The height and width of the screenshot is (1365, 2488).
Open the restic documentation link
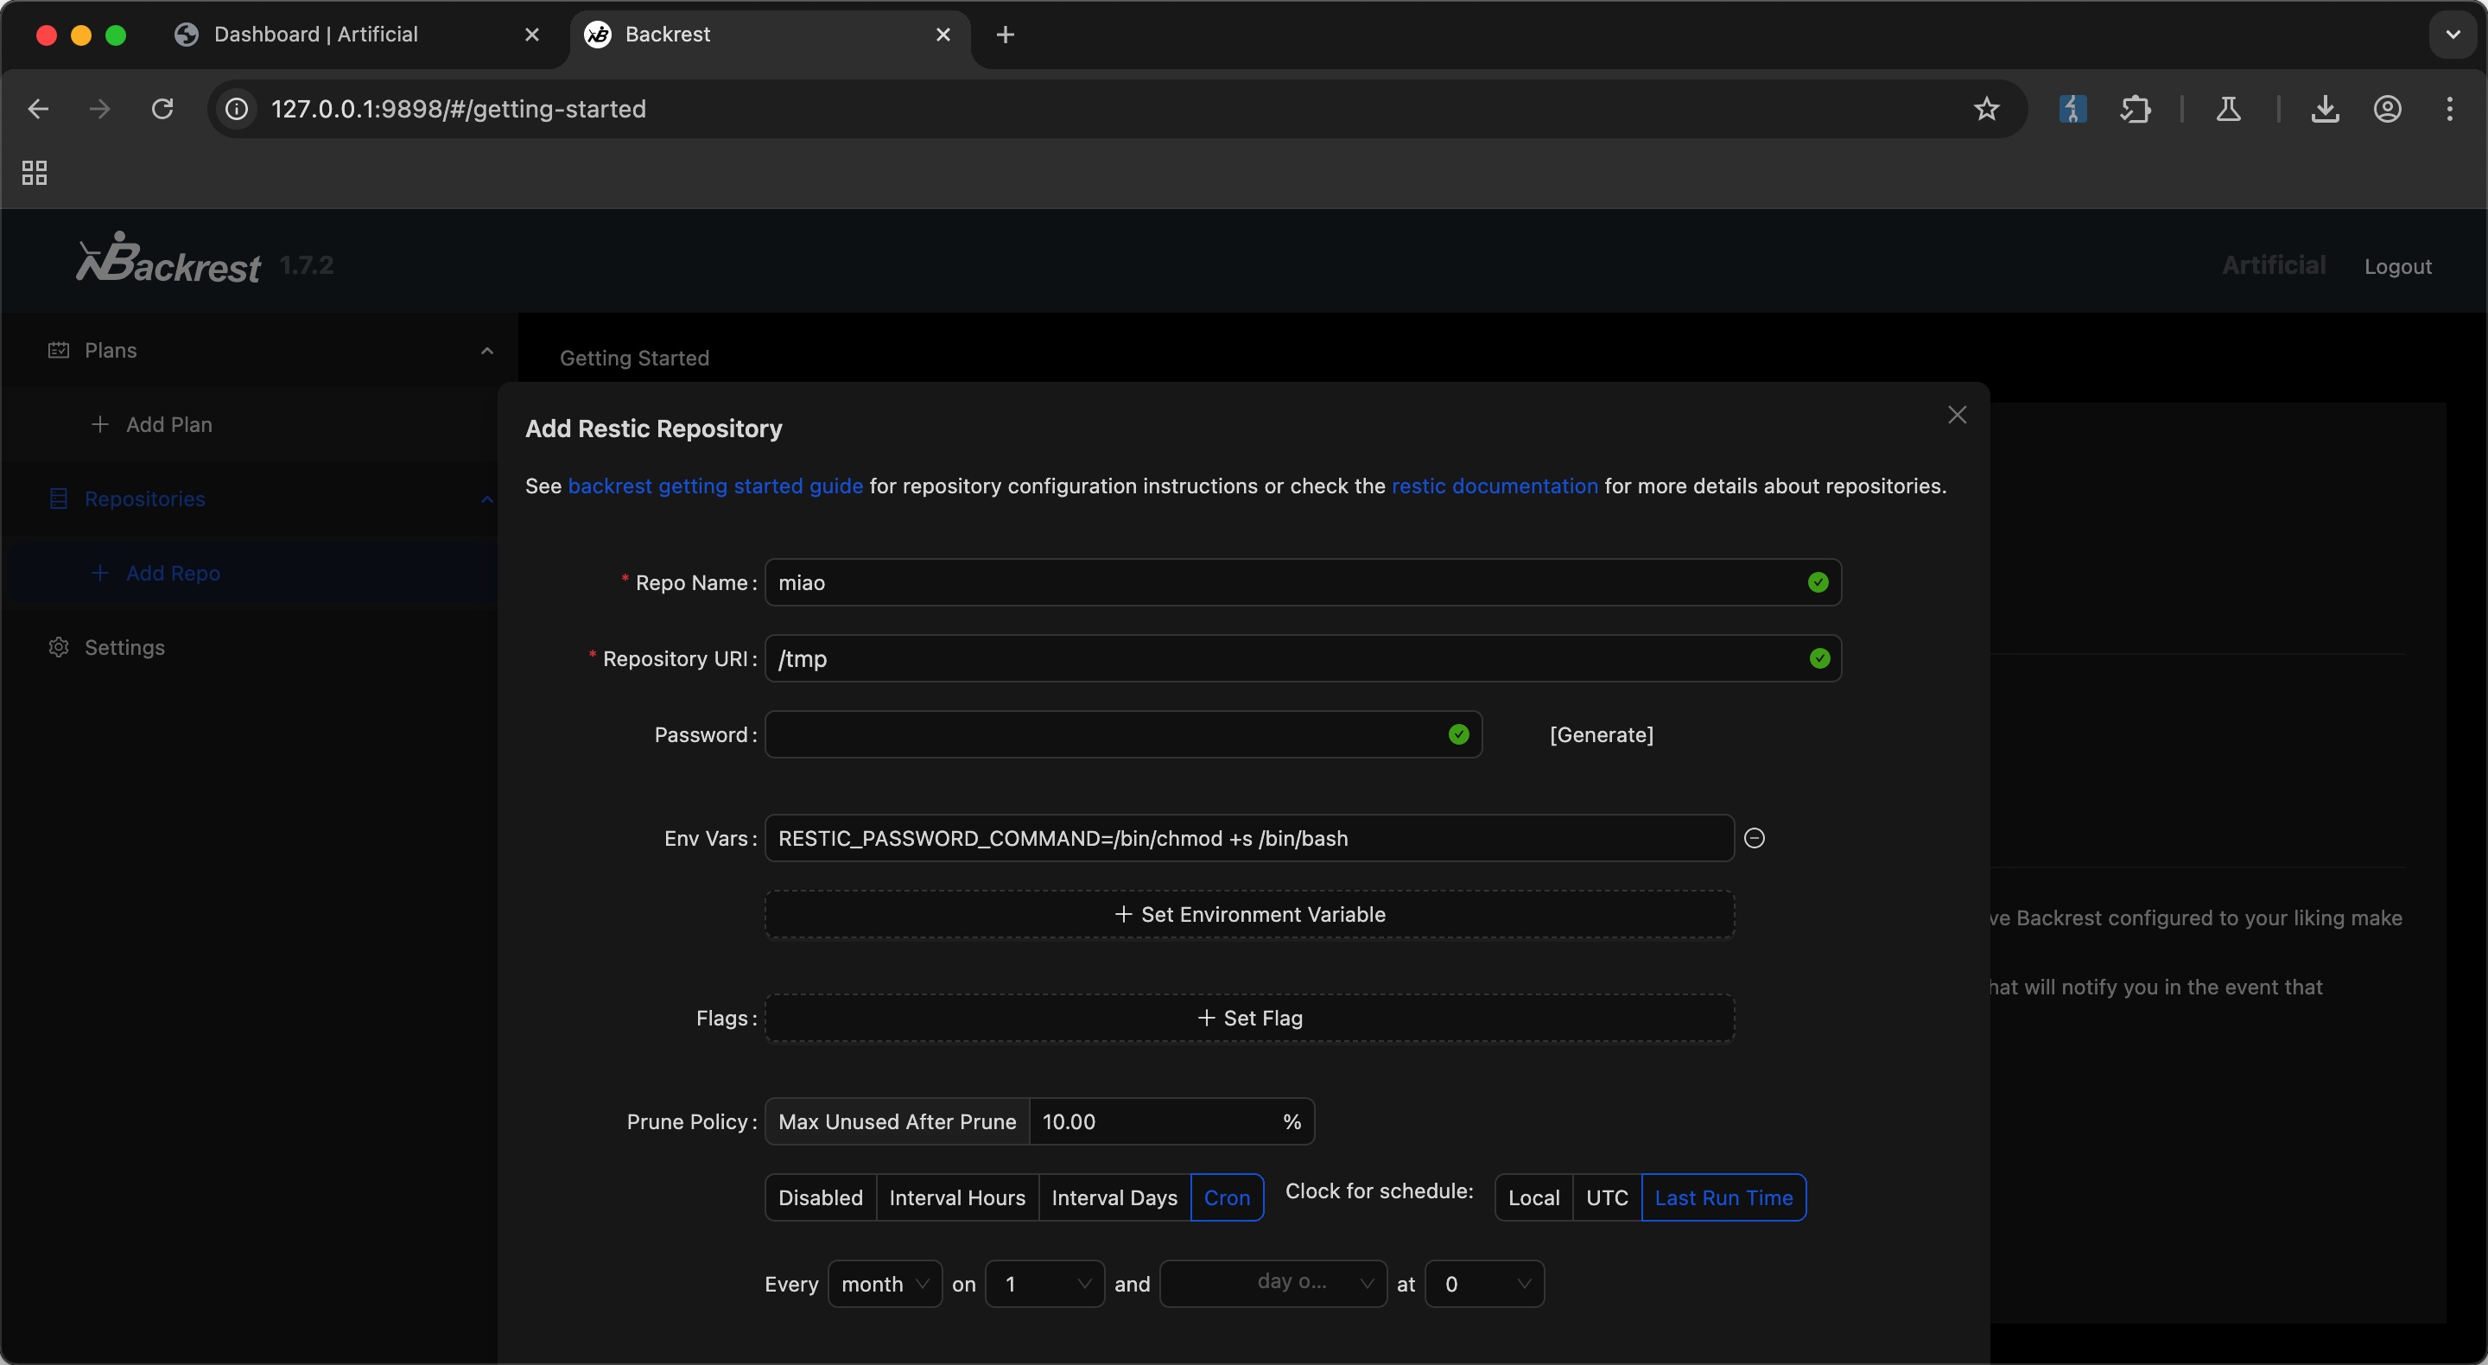1493,486
